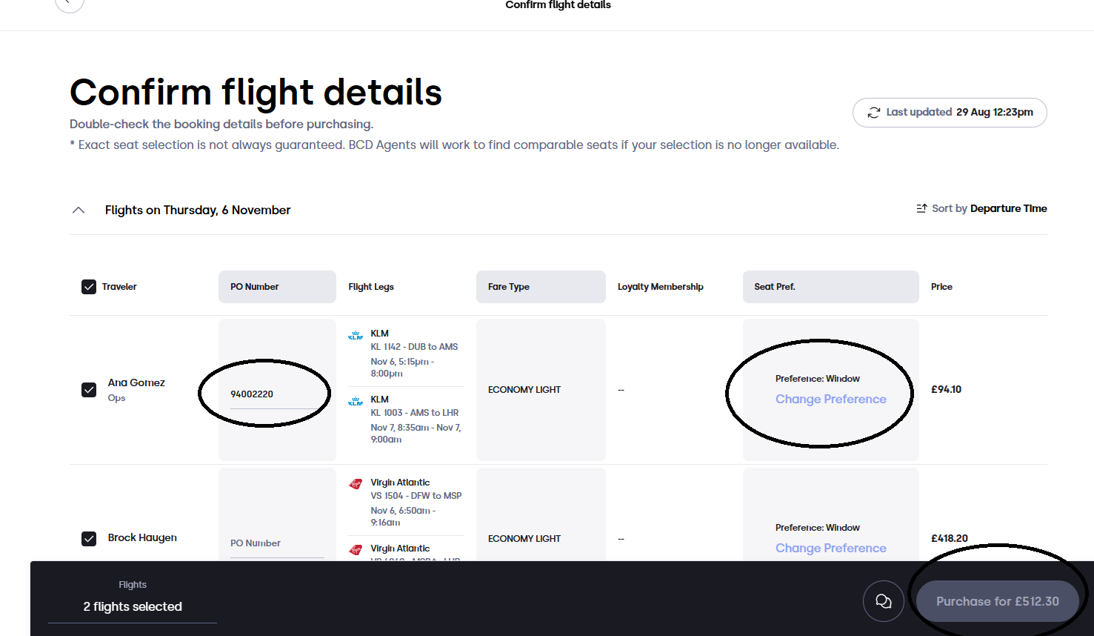Click the Fare Type column header
Viewport: 1094px width, 636px height.
(541, 287)
